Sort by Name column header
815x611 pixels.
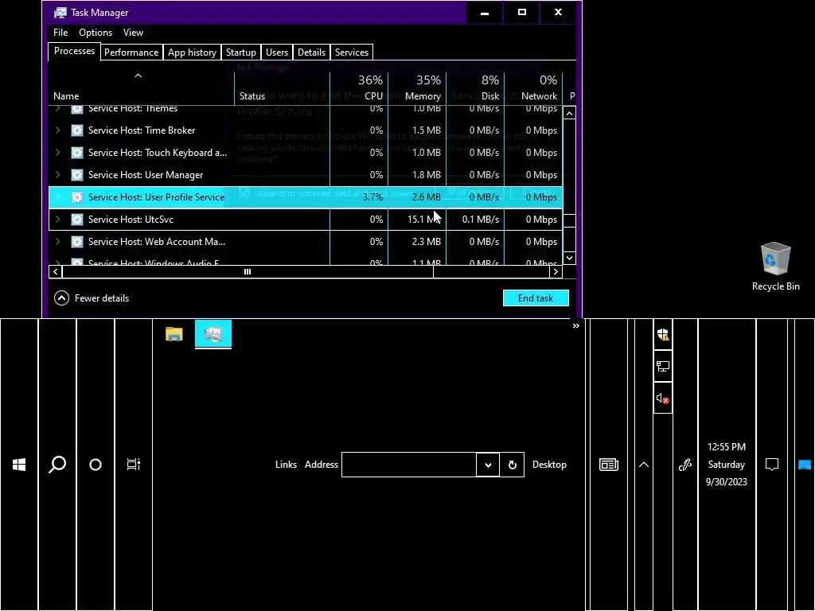tap(141, 88)
